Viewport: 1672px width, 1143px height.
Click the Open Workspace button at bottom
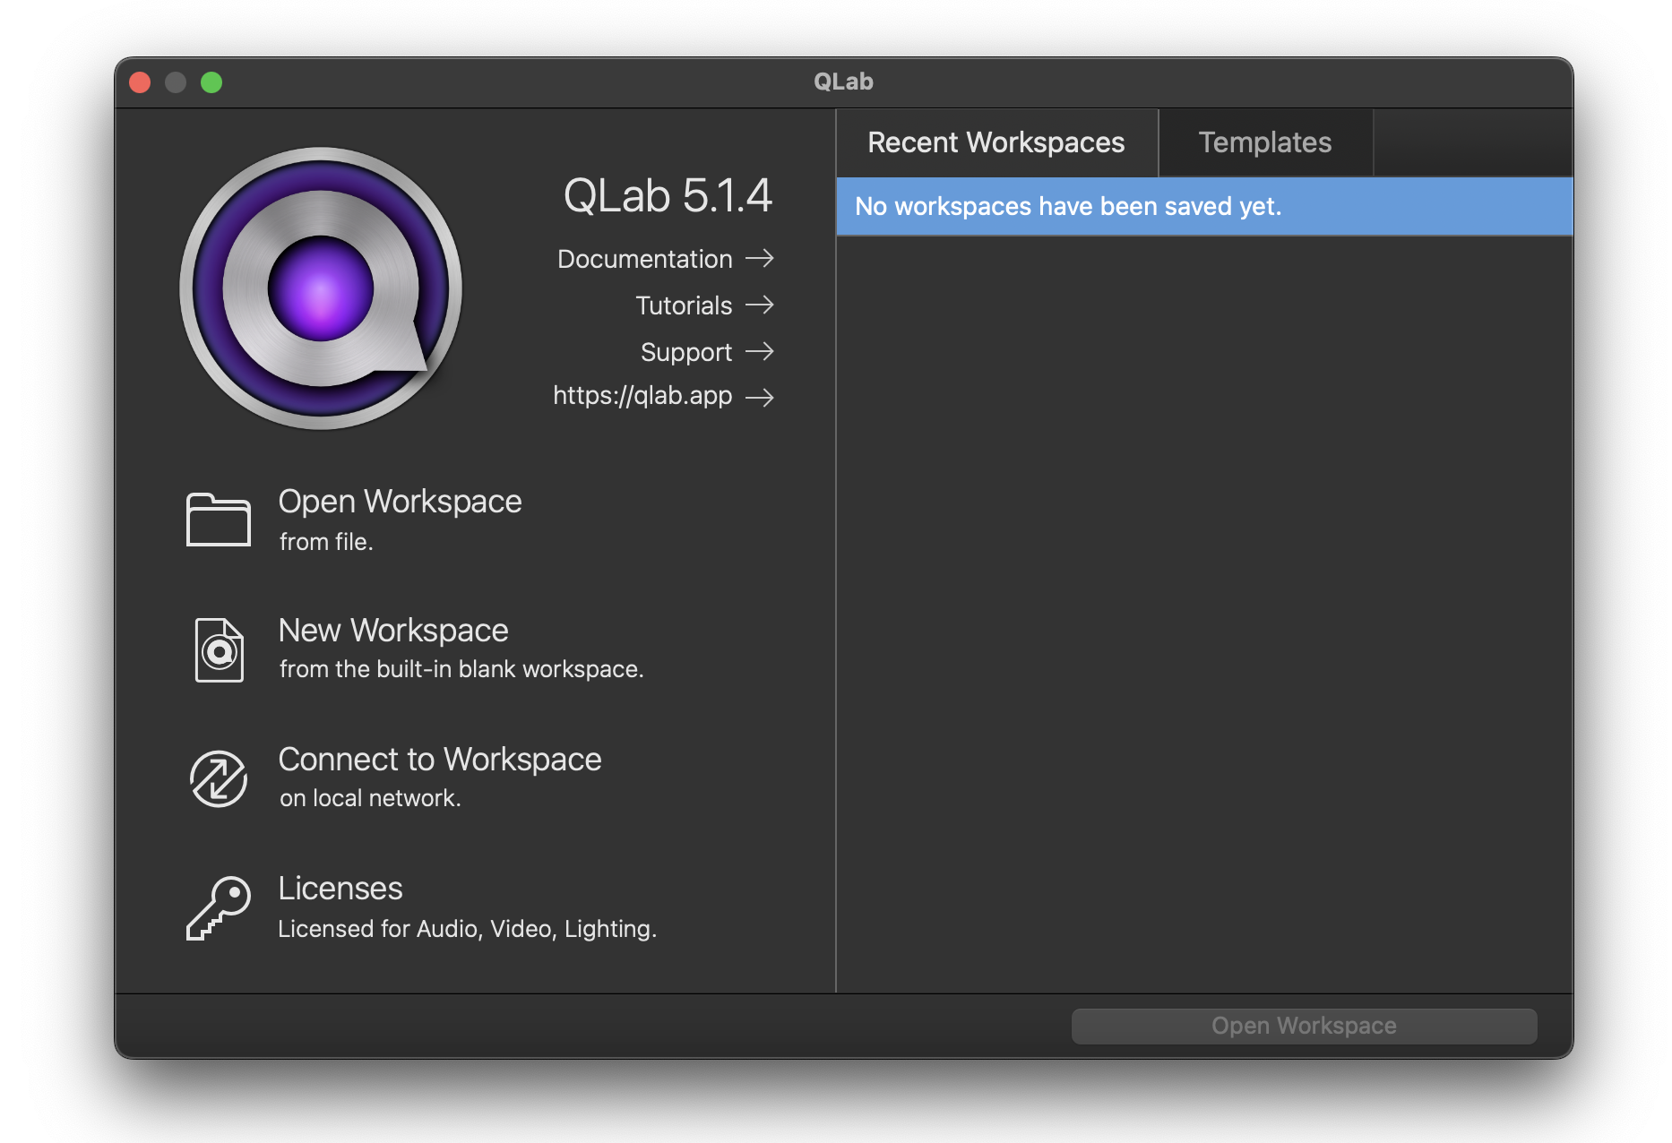(1304, 1026)
